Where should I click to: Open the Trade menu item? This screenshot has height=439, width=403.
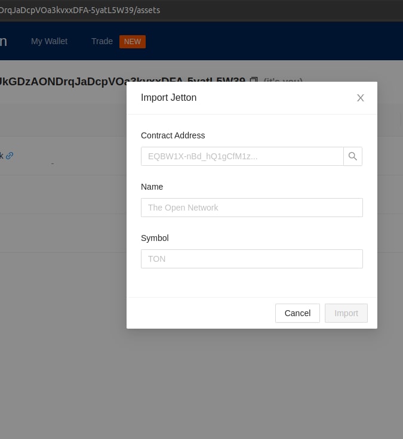click(102, 41)
